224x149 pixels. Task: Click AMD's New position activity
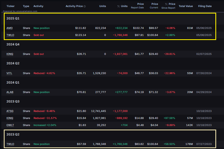point(42,28)
